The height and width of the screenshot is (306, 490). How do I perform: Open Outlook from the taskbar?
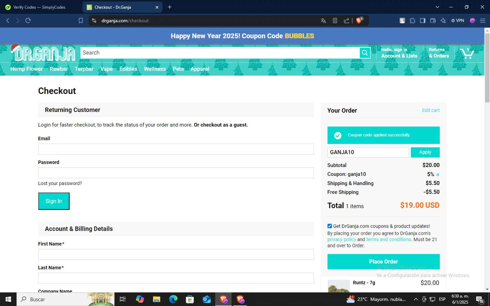(206, 299)
